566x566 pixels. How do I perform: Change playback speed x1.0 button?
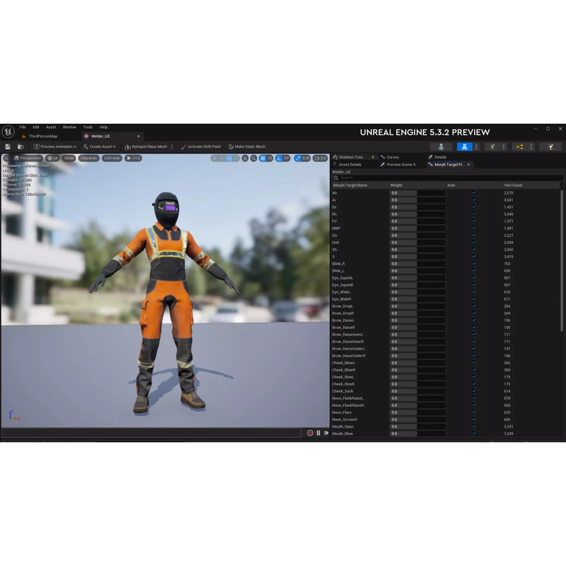[133, 158]
